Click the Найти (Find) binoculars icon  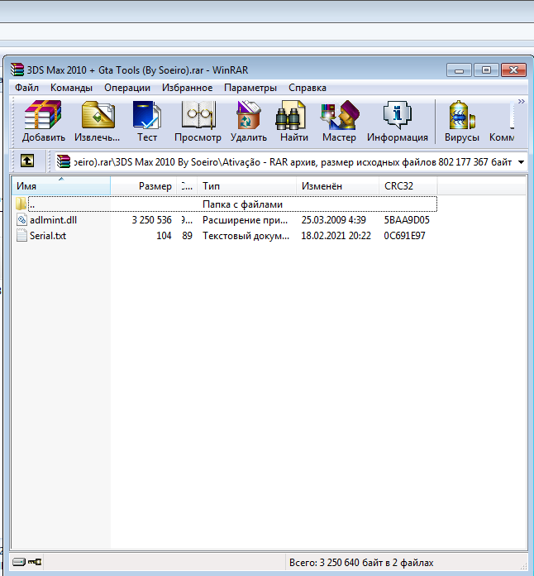click(x=293, y=121)
